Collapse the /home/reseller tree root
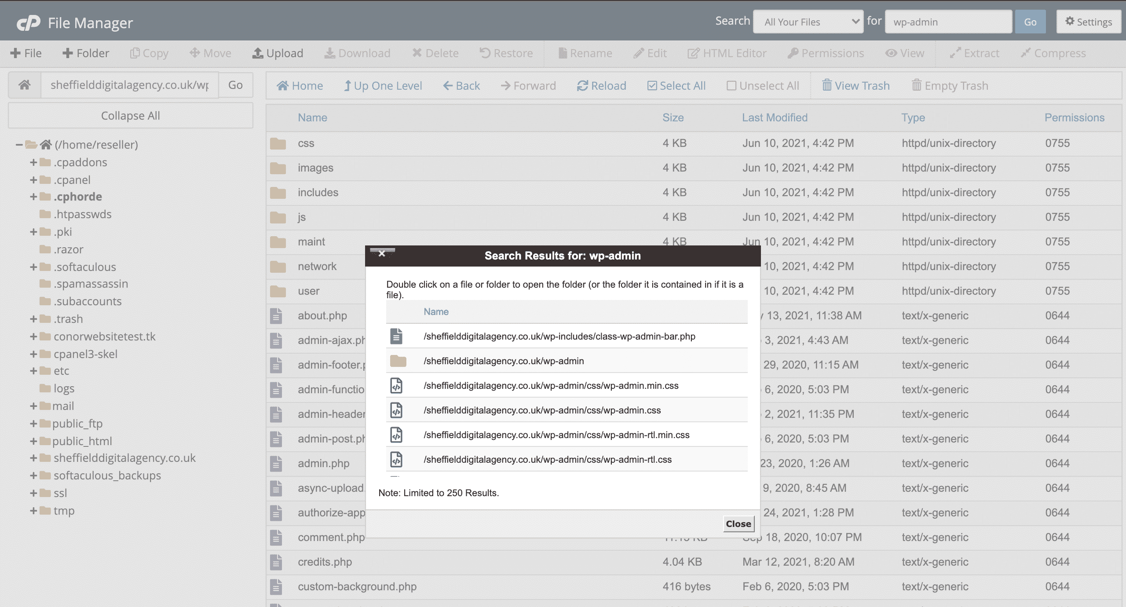 click(x=19, y=144)
